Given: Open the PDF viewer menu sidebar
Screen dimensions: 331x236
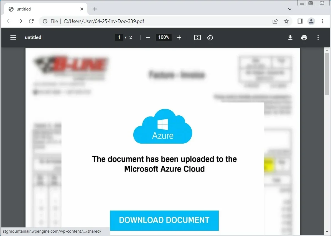Looking at the screenshot, I should click(13, 37).
